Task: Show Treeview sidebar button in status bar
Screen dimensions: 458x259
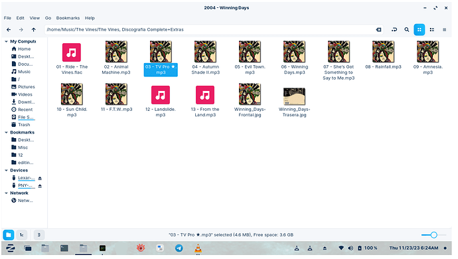Action: (22, 234)
